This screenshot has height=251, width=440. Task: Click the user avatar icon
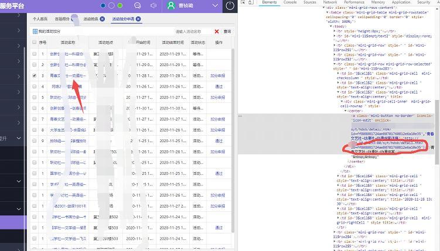click(x=171, y=5)
